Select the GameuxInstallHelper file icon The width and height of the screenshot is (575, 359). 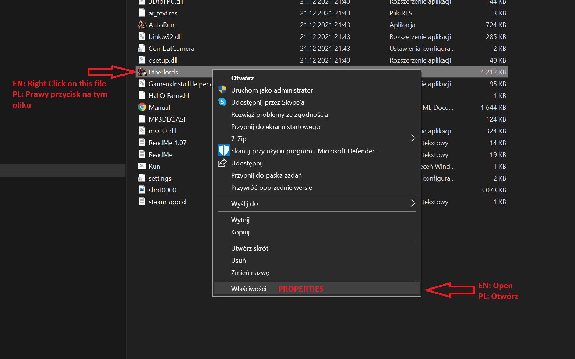click(x=142, y=84)
